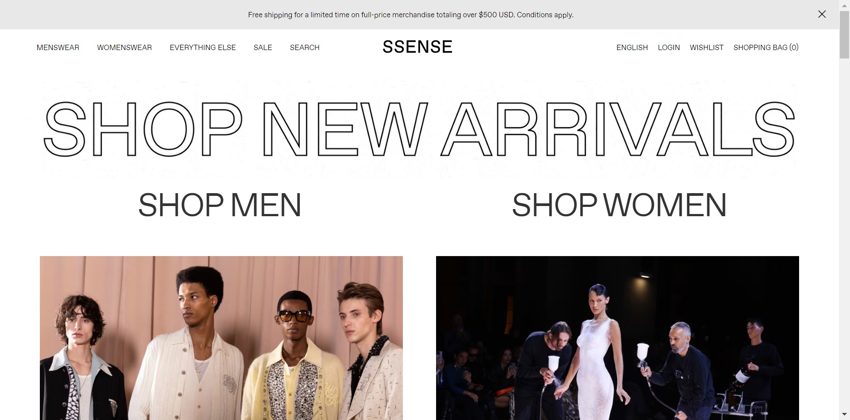The height and width of the screenshot is (420, 850).
Task: Open the Everything Else menu
Action: click(x=203, y=47)
